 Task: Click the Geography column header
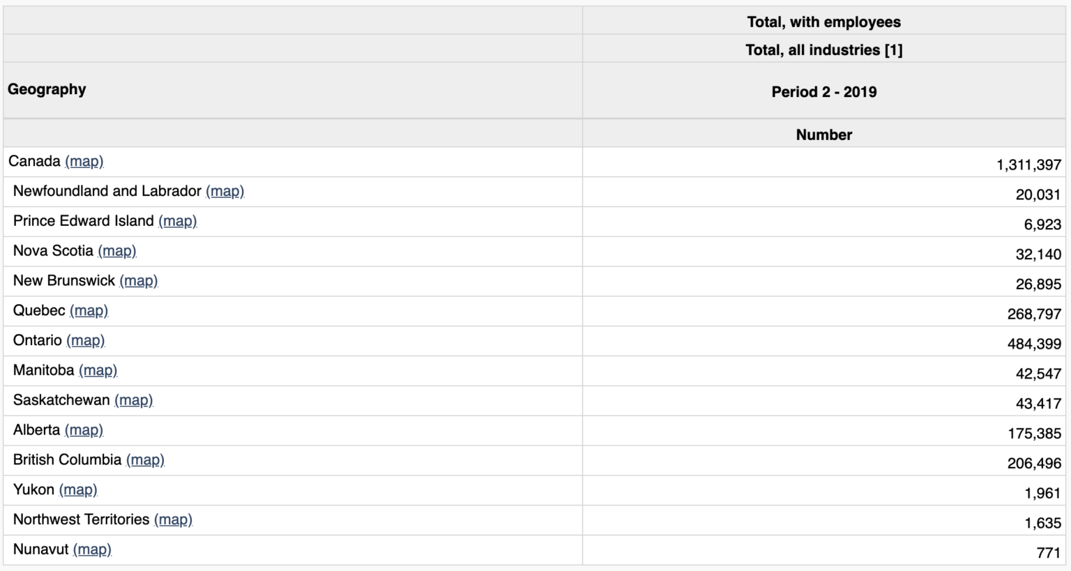47,89
